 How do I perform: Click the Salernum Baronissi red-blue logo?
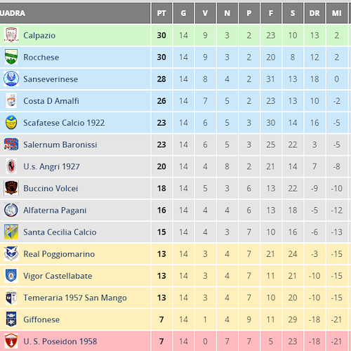point(11,144)
